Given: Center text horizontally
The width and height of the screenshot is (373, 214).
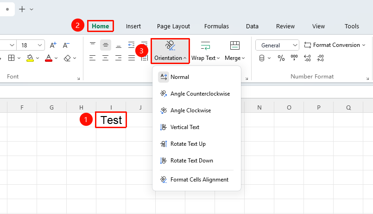Looking at the screenshot, I should tap(105, 58).
